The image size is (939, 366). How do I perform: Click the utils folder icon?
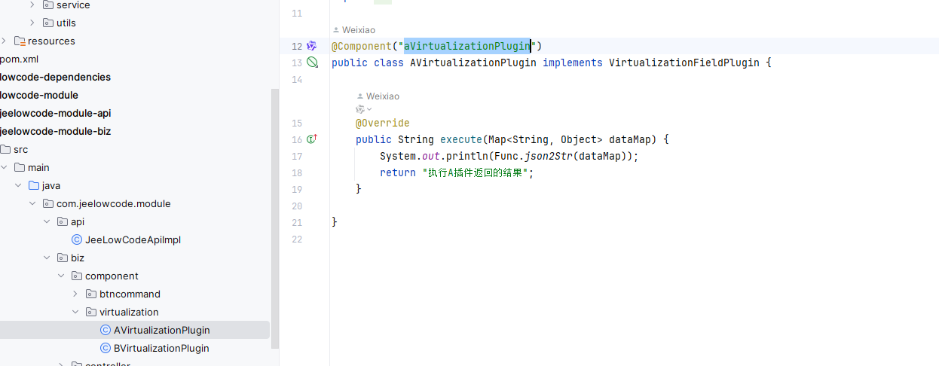pos(48,23)
